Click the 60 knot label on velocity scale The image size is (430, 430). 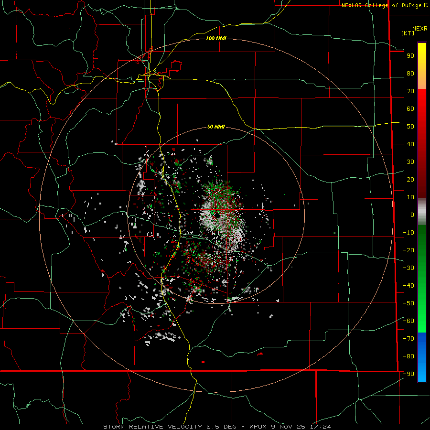point(410,109)
